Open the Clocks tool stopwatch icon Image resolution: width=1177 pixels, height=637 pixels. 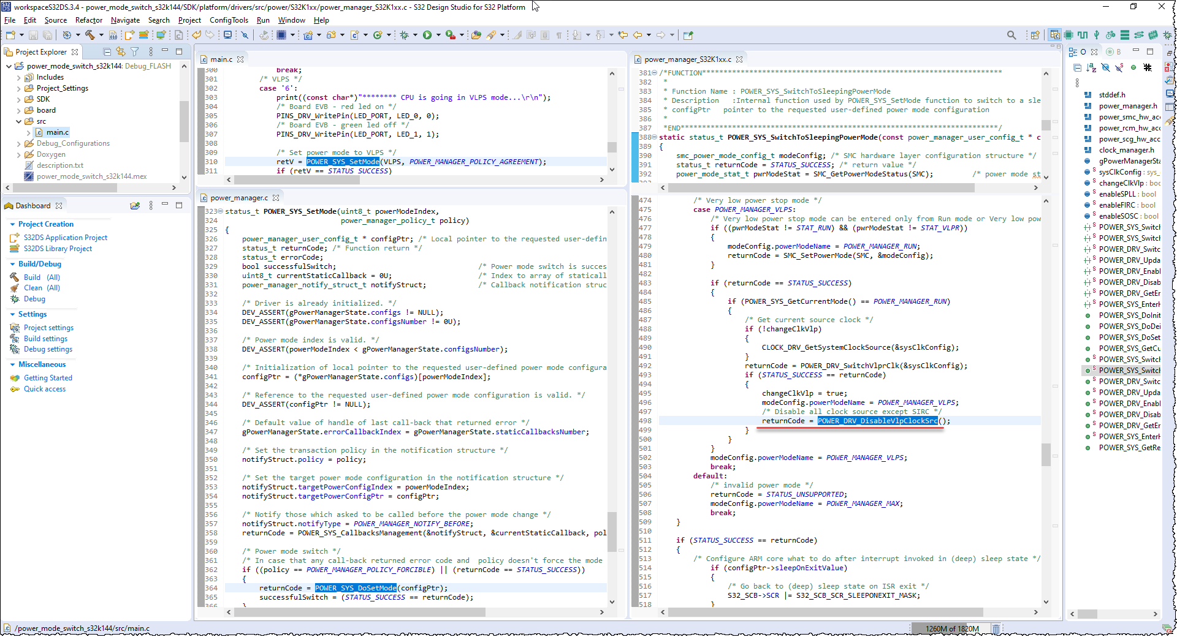coord(1110,35)
